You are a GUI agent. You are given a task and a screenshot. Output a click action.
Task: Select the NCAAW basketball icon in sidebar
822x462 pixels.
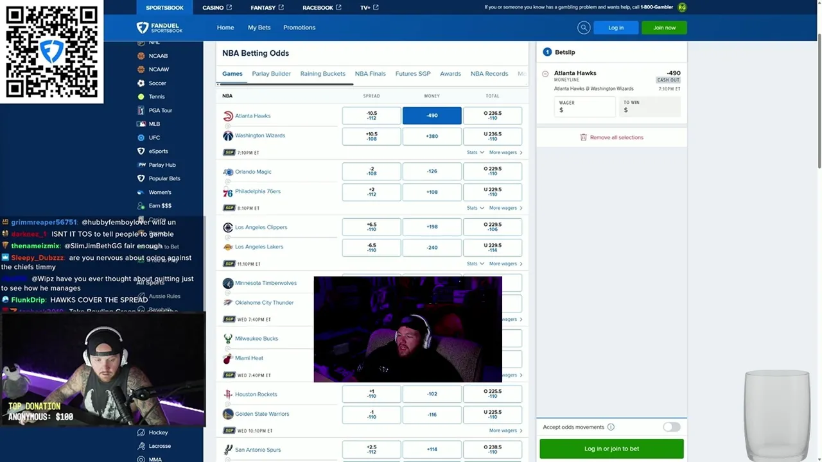(141, 69)
